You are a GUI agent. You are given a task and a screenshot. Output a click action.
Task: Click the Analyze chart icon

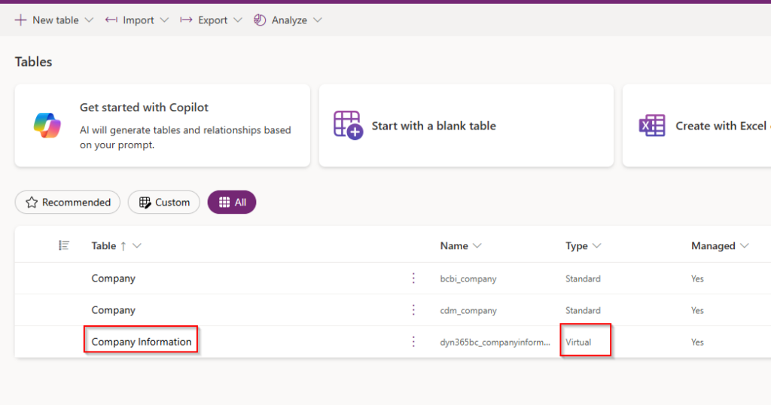tap(260, 20)
